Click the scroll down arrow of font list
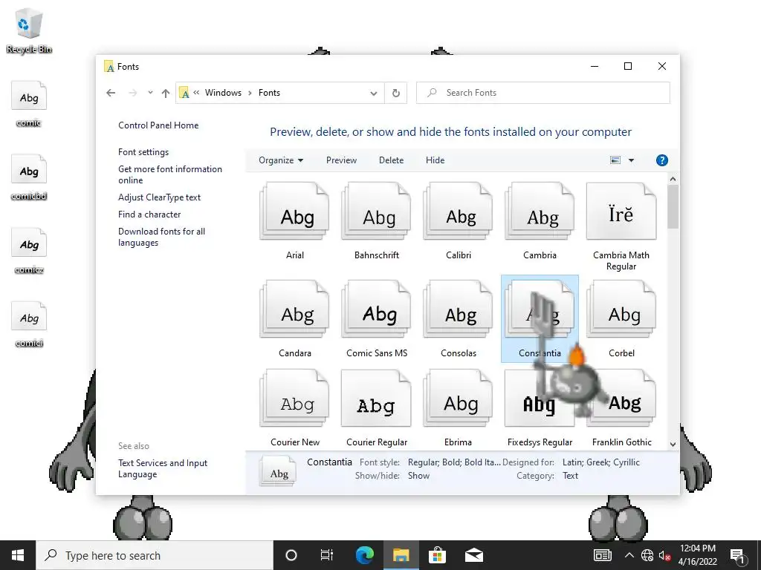This screenshot has height=570, width=761. pyautogui.click(x=673, y=444)
